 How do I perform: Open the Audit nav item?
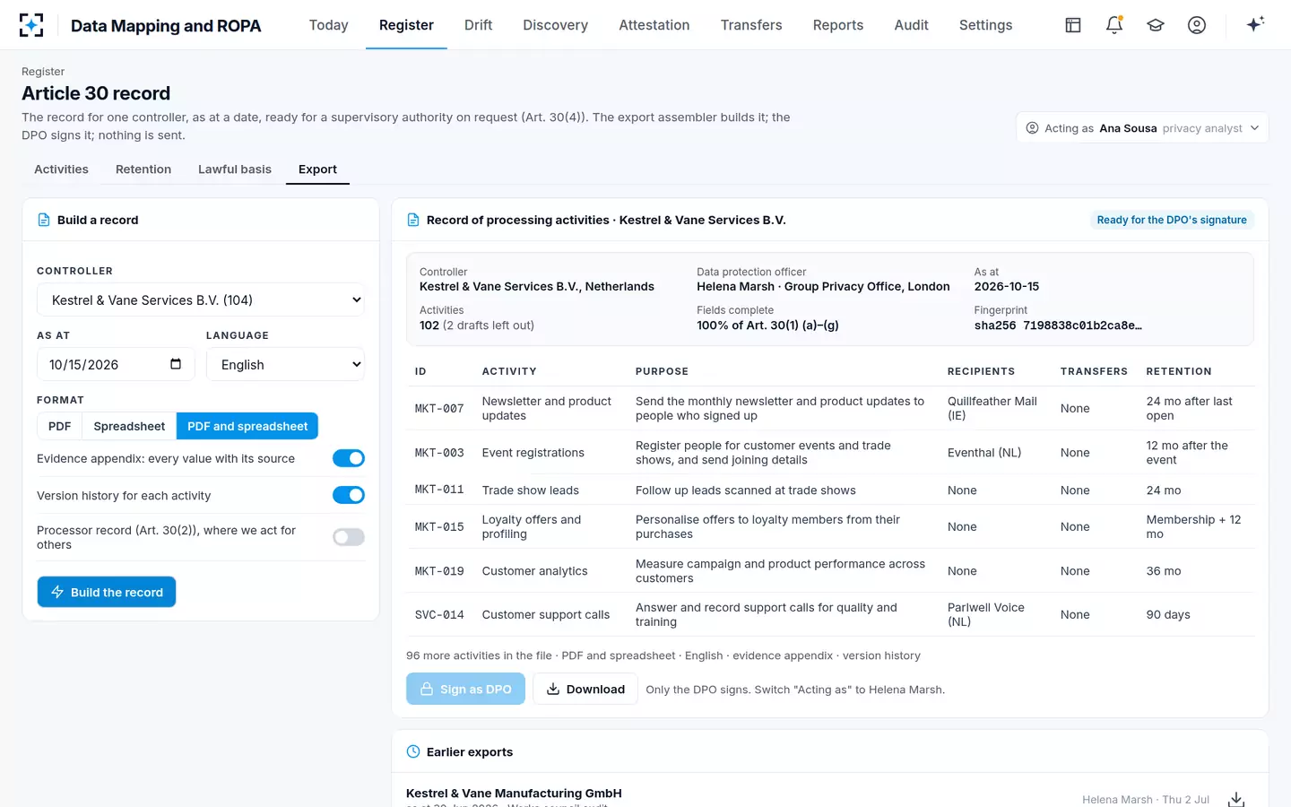[x=911, y=25]
